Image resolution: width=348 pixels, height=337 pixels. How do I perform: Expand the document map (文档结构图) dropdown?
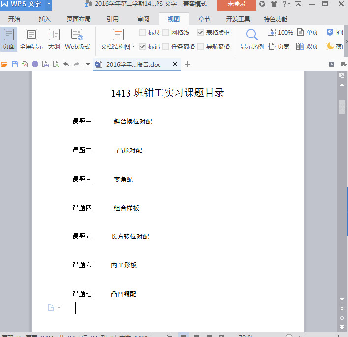click(x=133, y=47)
